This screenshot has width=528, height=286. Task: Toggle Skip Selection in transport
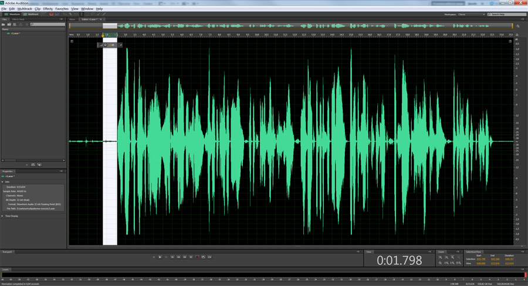[x=209, y=257]
